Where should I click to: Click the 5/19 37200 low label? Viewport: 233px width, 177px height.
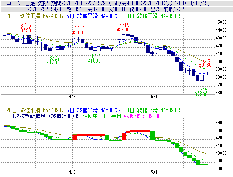[x=201, y=92]
